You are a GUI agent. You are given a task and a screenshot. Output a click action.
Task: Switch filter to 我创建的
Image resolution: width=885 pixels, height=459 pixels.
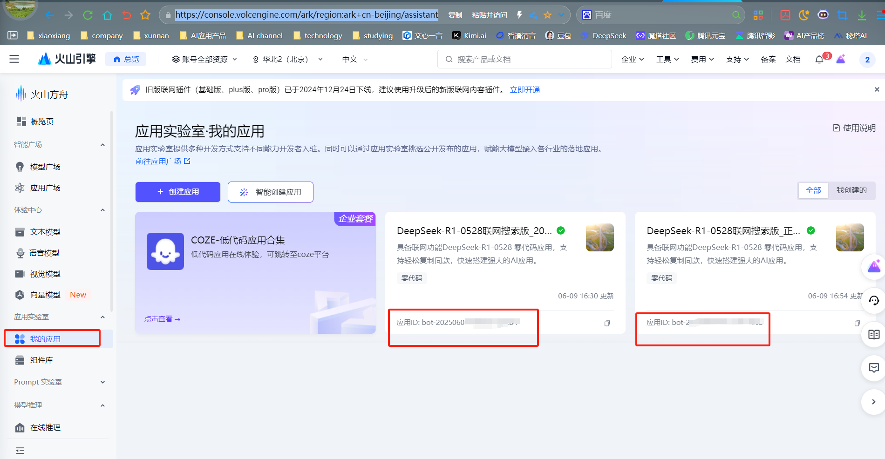coord(851,190)
